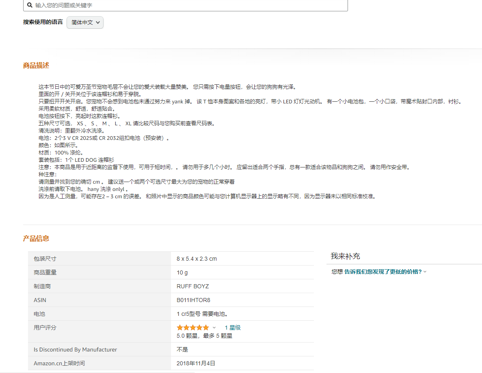Expand the lower price feedback chevron
The width and height of the screenshot is (482, 373).
click(425, 272)
